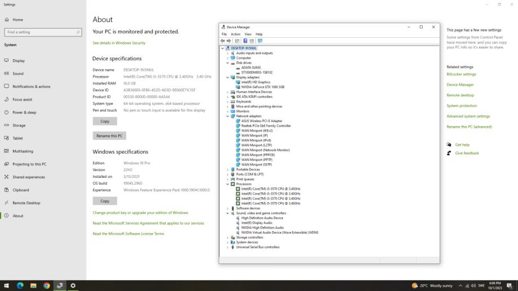Expand the Keyboards node

[228, 102]
